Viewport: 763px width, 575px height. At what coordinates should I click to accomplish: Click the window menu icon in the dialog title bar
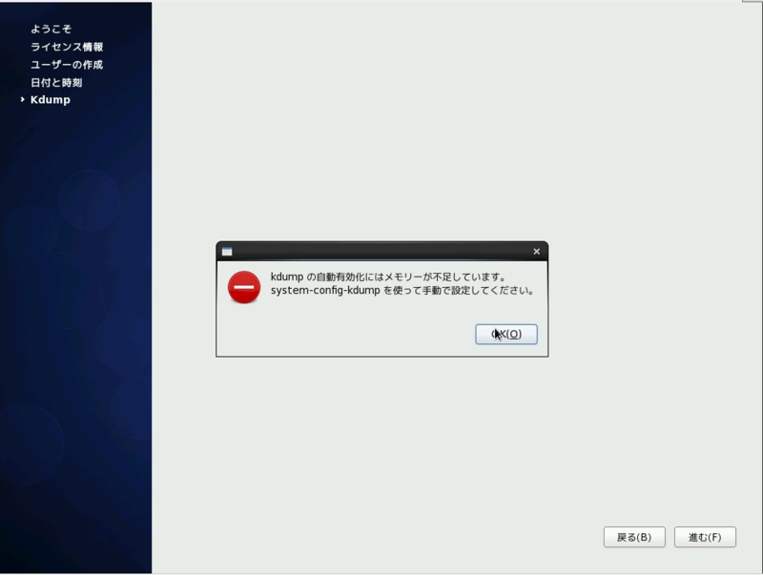(227, 252)
